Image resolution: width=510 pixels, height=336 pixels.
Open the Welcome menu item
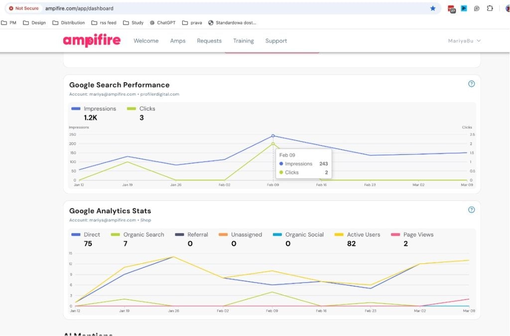pos(146,41)
